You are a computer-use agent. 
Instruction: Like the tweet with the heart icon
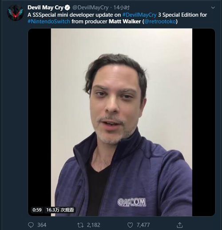point(130,225)
